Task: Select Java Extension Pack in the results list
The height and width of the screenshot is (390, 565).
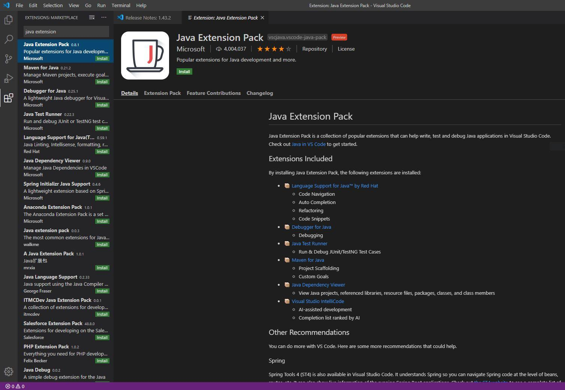Action: (x=66, y=51)
